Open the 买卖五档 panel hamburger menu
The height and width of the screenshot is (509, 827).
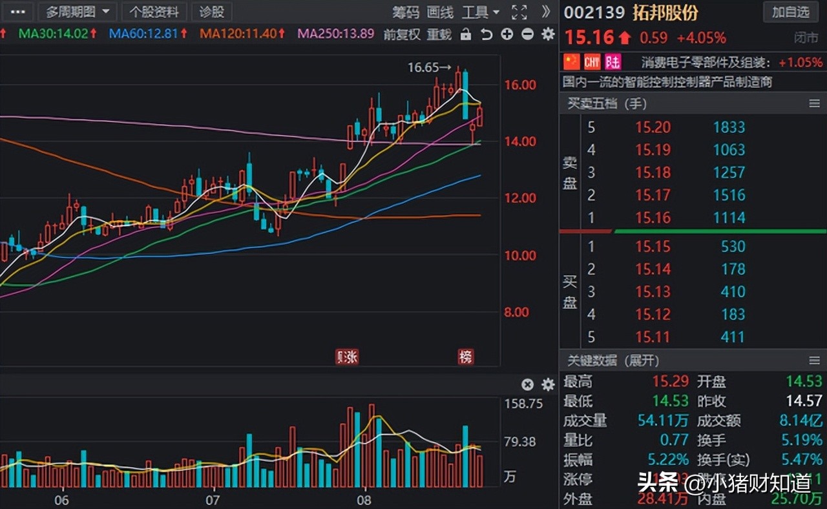(815, 103)
